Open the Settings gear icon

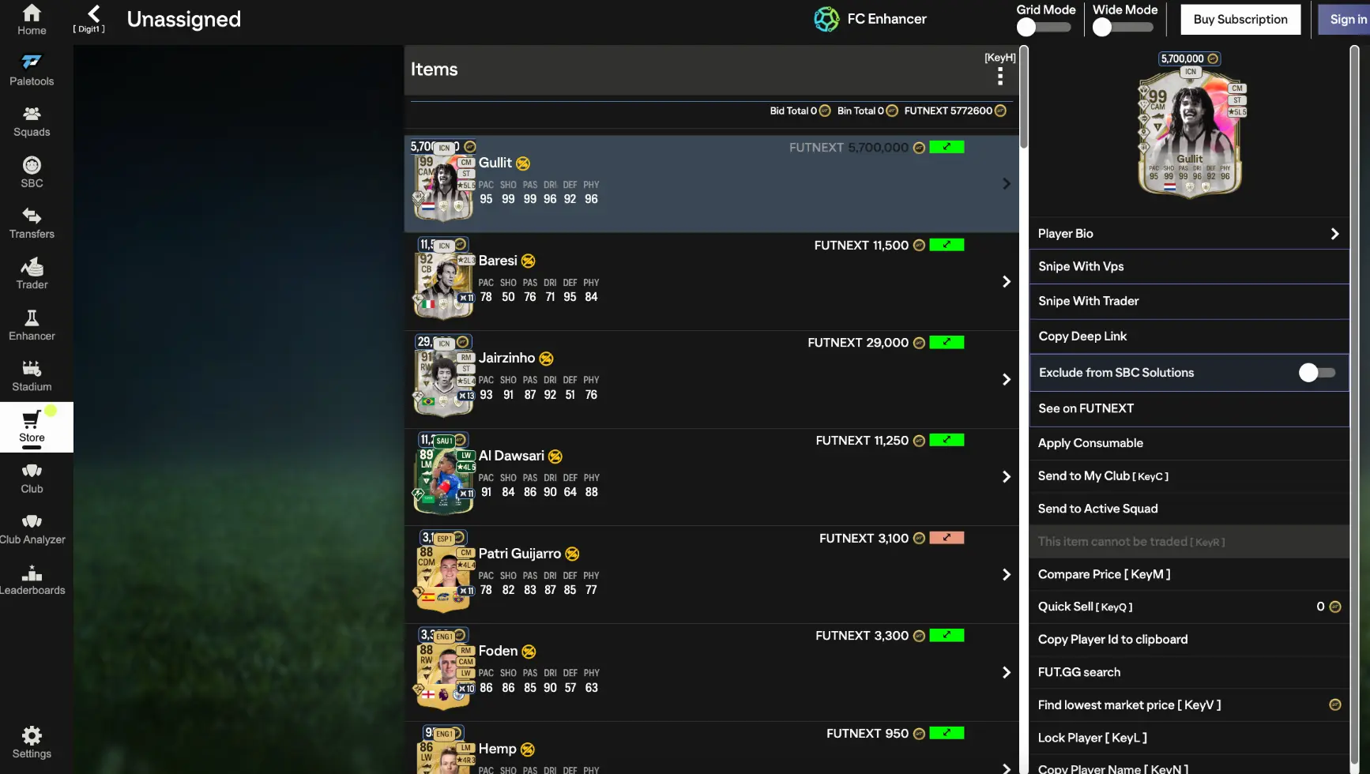pyautogui.click(x=32, y=736)
